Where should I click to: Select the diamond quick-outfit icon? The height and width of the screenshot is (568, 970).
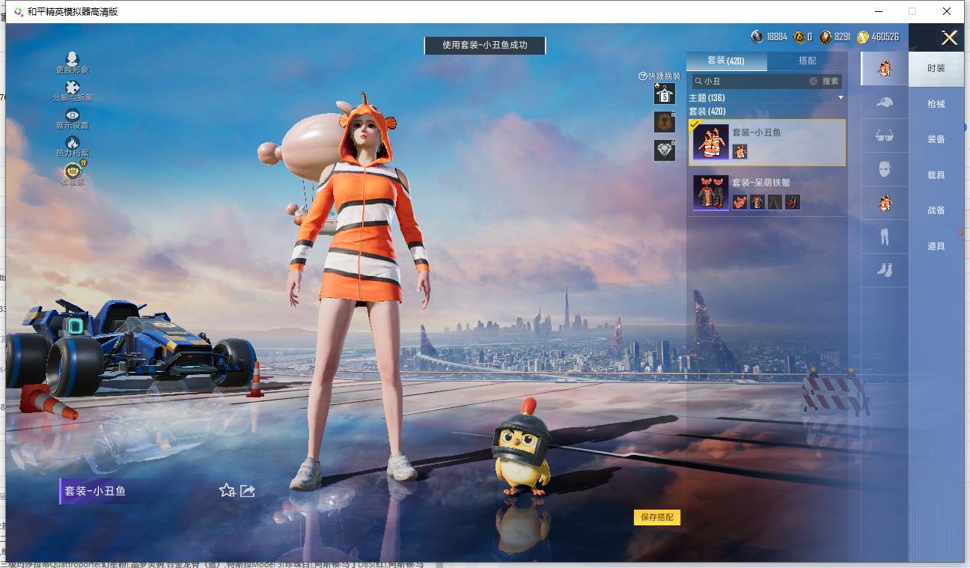[664, 150]
